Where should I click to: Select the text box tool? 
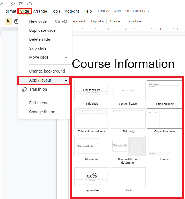16,21
